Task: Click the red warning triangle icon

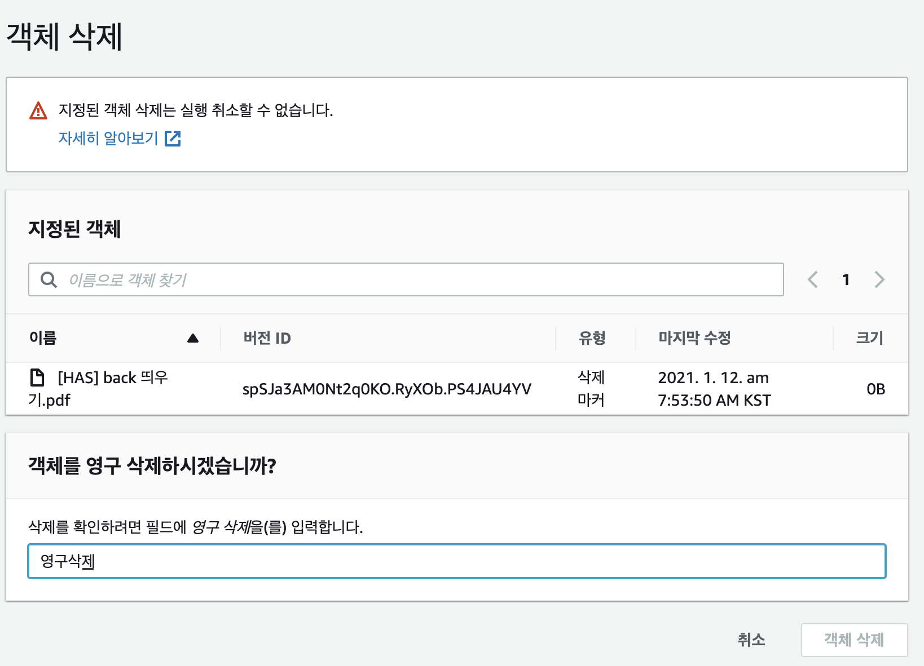Action: pyautogui.click(x=38, y=110)
